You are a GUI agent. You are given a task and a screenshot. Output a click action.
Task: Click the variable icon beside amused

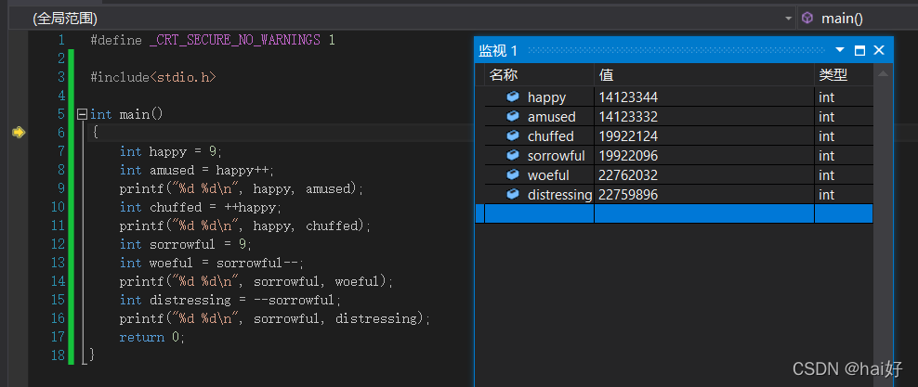click(512, 116)
